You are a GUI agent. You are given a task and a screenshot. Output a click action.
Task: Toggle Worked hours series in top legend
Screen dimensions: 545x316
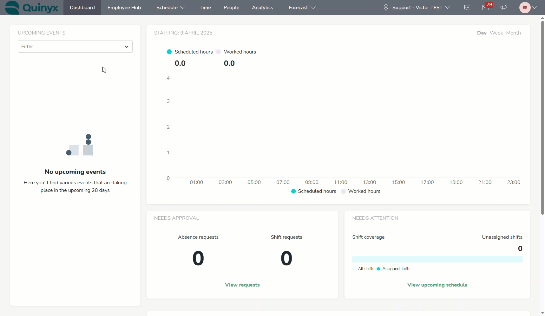click(x=236, y=52)
